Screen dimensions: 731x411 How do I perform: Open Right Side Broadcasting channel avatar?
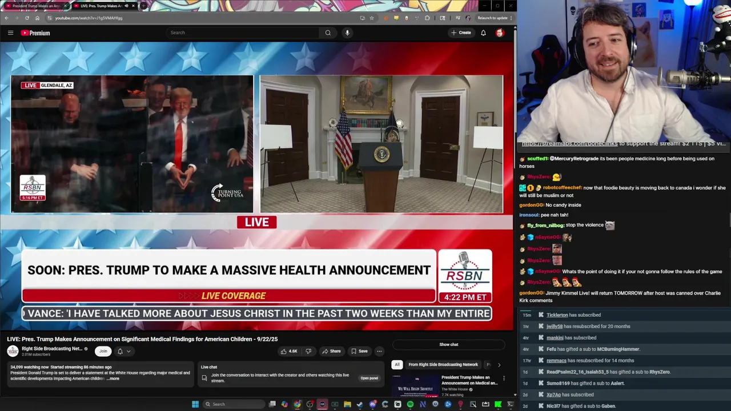[x=13, y=351]
